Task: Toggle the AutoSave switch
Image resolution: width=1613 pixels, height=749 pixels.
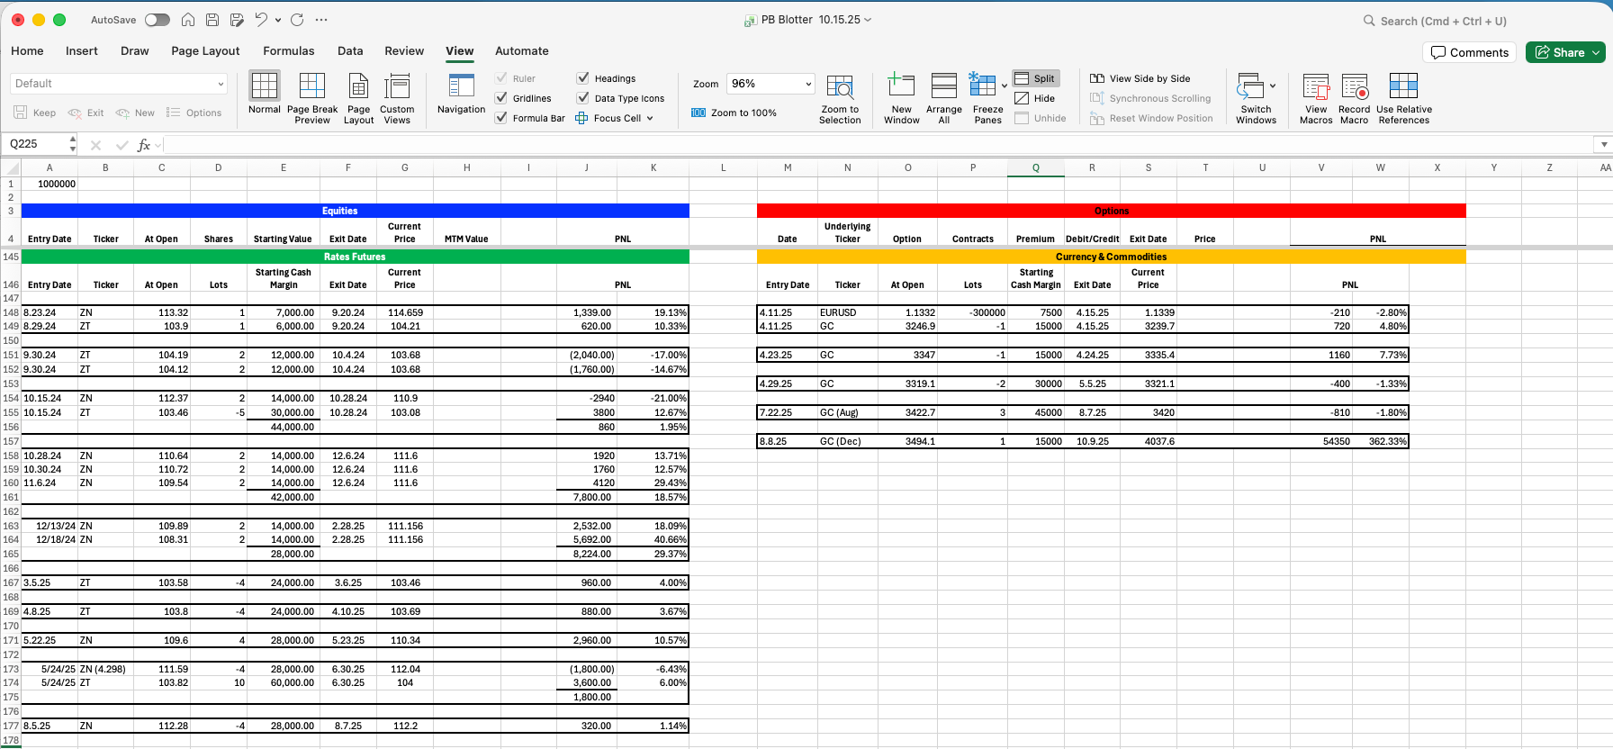Action: [x=158, y=20]
